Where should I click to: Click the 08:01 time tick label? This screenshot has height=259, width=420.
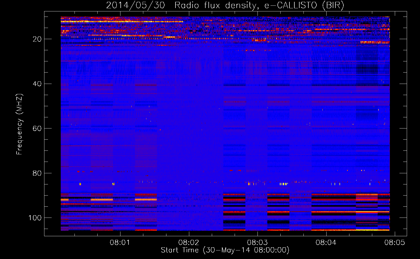click(120, 243)
